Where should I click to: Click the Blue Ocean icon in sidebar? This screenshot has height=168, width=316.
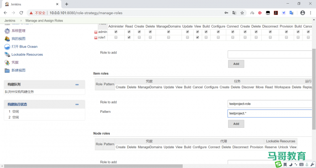point(7,47)
